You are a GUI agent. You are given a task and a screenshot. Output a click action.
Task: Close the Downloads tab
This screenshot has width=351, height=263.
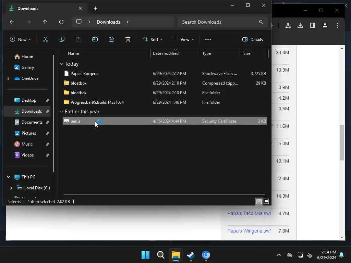[80, 8]
